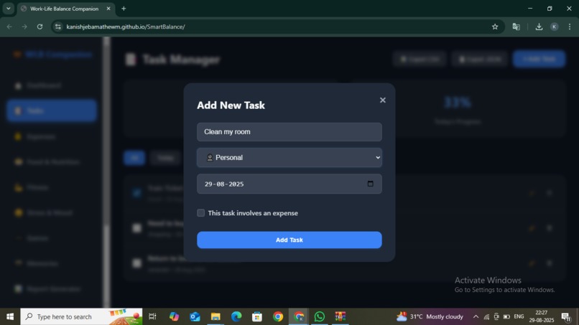
Task: Open a new browser tab
Action: [x=124, y=9]
